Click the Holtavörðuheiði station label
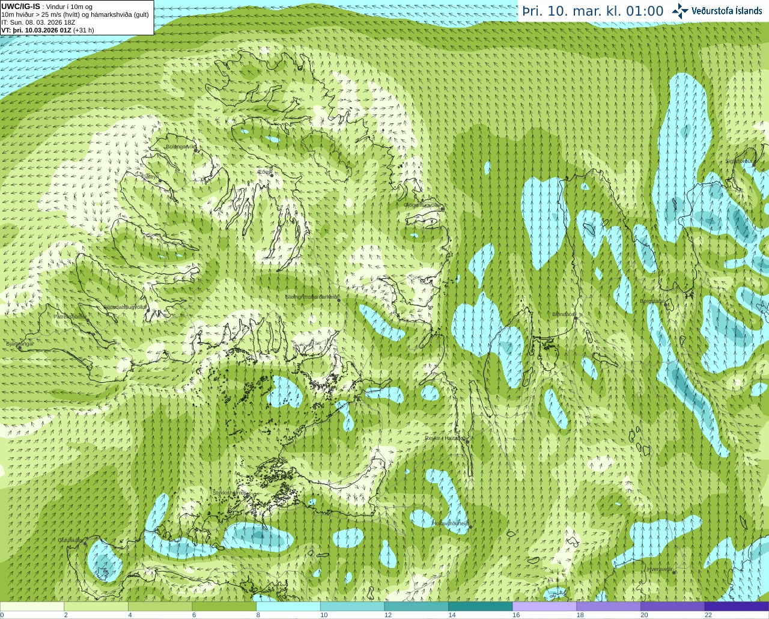This screenshot has height=619, width=769. click(451, 523)
